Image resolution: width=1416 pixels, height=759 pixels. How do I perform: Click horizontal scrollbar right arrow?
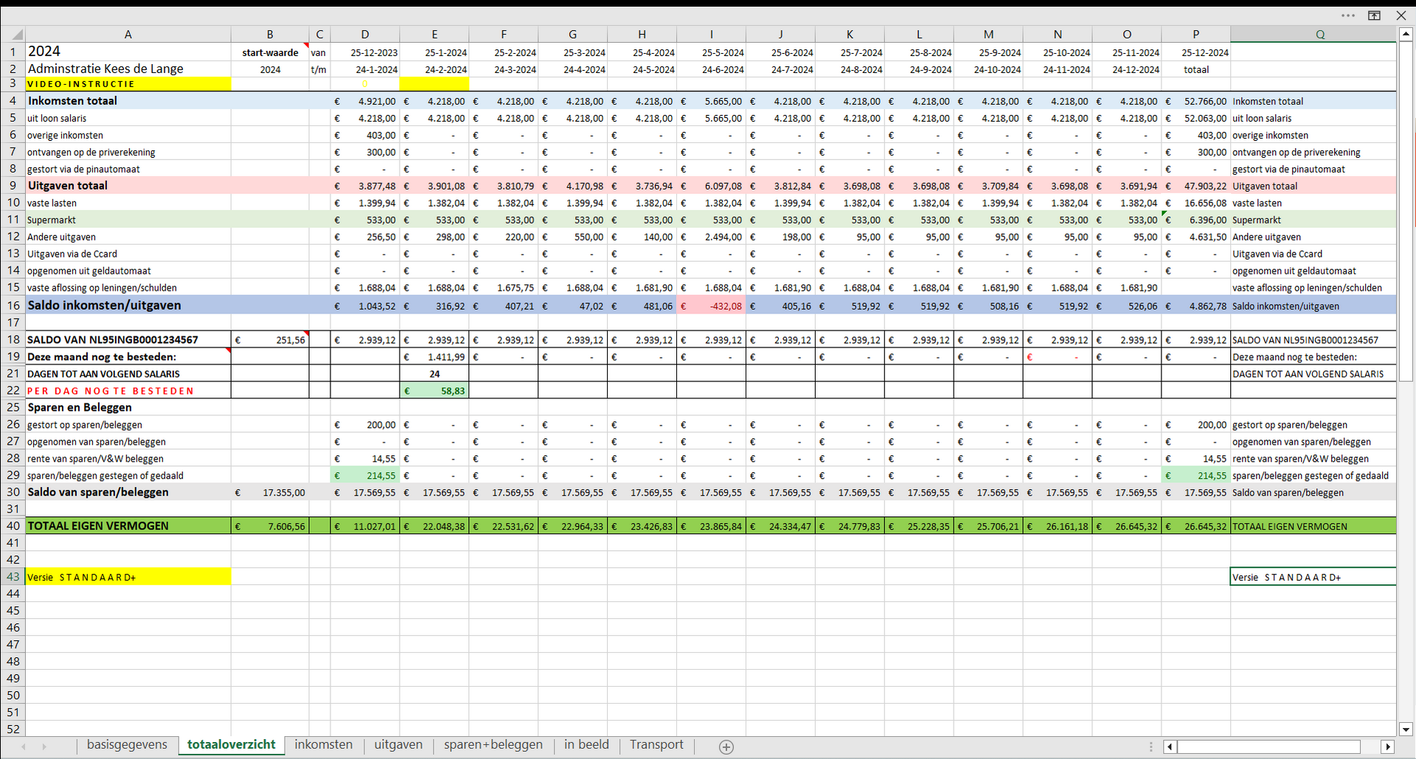1387,747
